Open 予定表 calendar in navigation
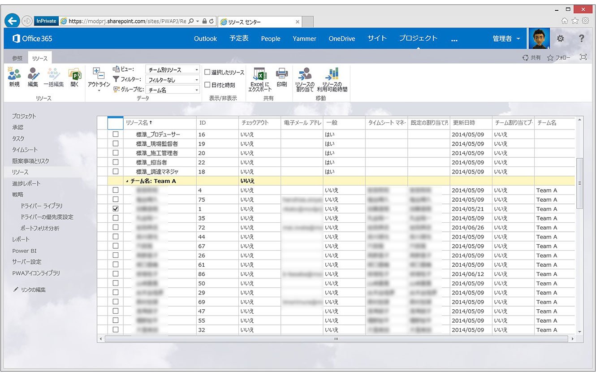This screenshot has width=596, height=381. pyautogui.click(x=239, y=39)
